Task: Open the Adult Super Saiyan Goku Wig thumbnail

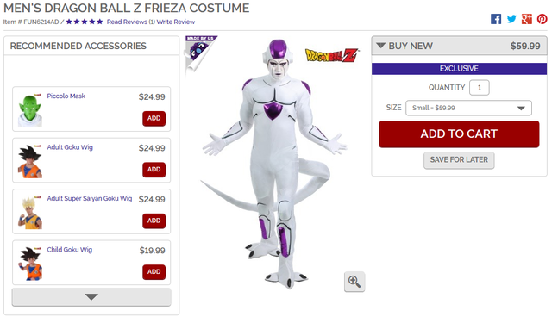Action: click(30, 213)
